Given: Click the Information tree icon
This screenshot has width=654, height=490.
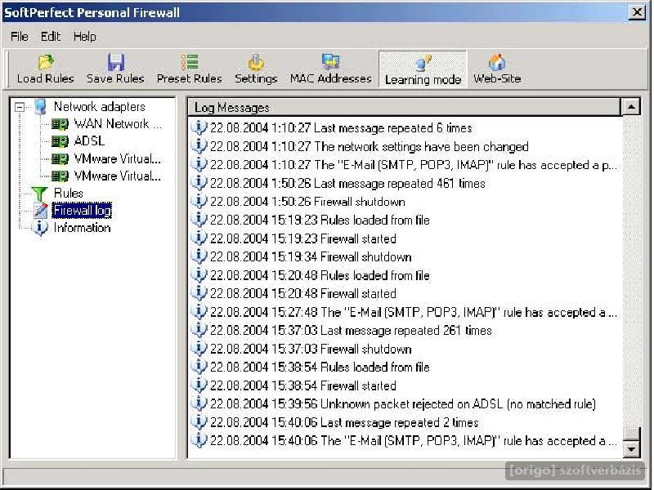Looking at the screenshot, I should click(x=40, y=228).
